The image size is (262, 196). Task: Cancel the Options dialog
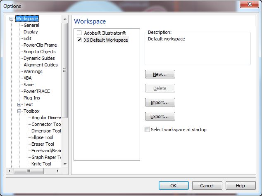point(207,186)
